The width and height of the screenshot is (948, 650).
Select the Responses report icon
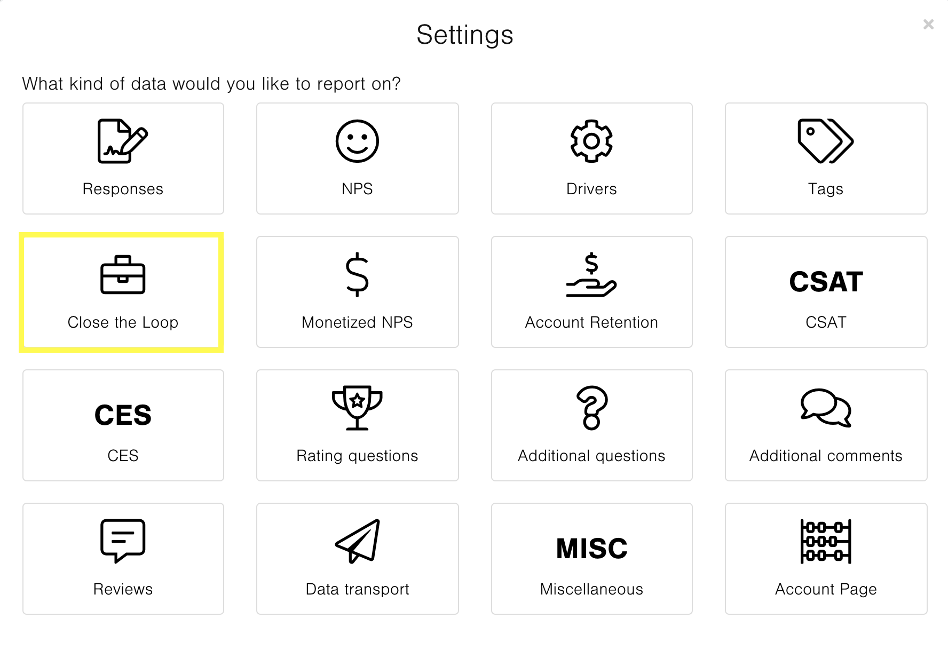(122, 141)
